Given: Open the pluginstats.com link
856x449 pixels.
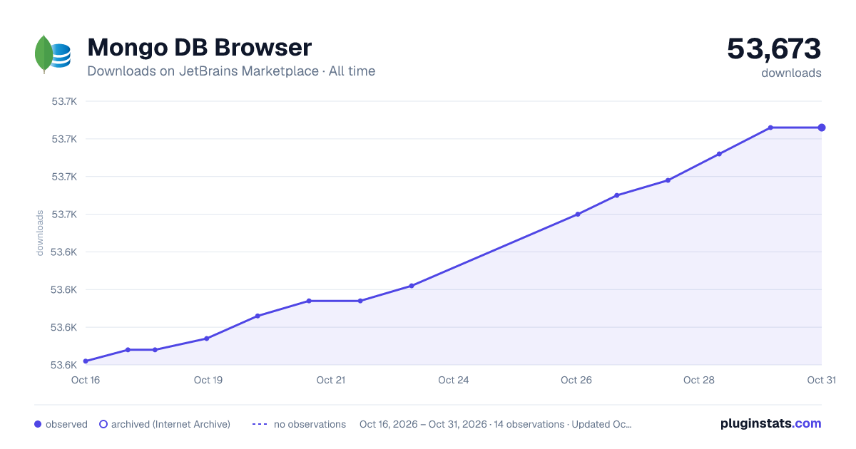Looking at the screenshot, I should click(x=770, y=423).
